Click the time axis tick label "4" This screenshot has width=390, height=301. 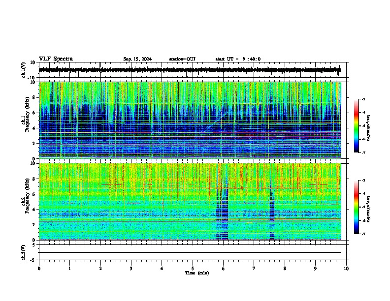[x=162, y=269]
